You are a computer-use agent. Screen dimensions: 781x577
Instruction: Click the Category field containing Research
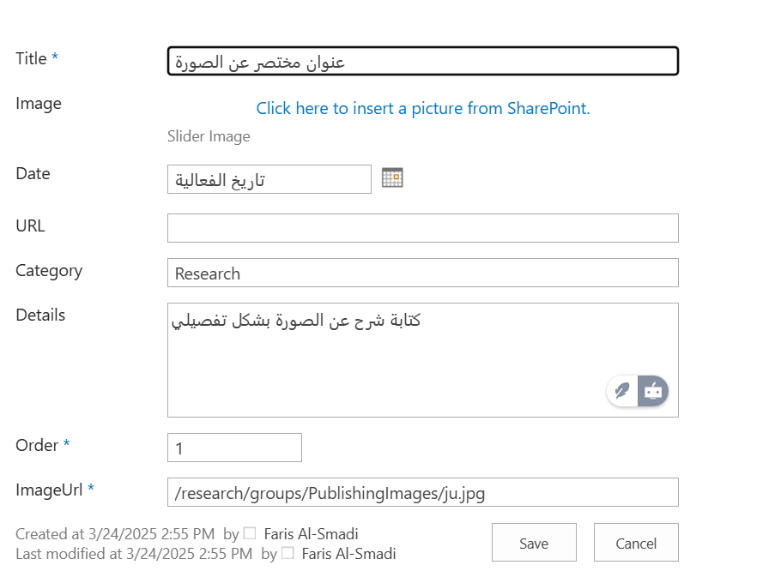tap(422, 273)
